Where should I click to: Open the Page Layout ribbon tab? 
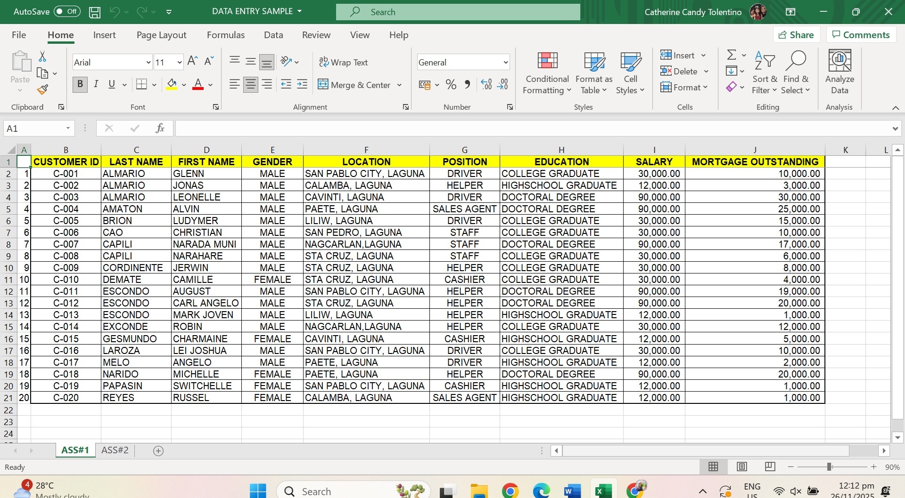[161, 35]
